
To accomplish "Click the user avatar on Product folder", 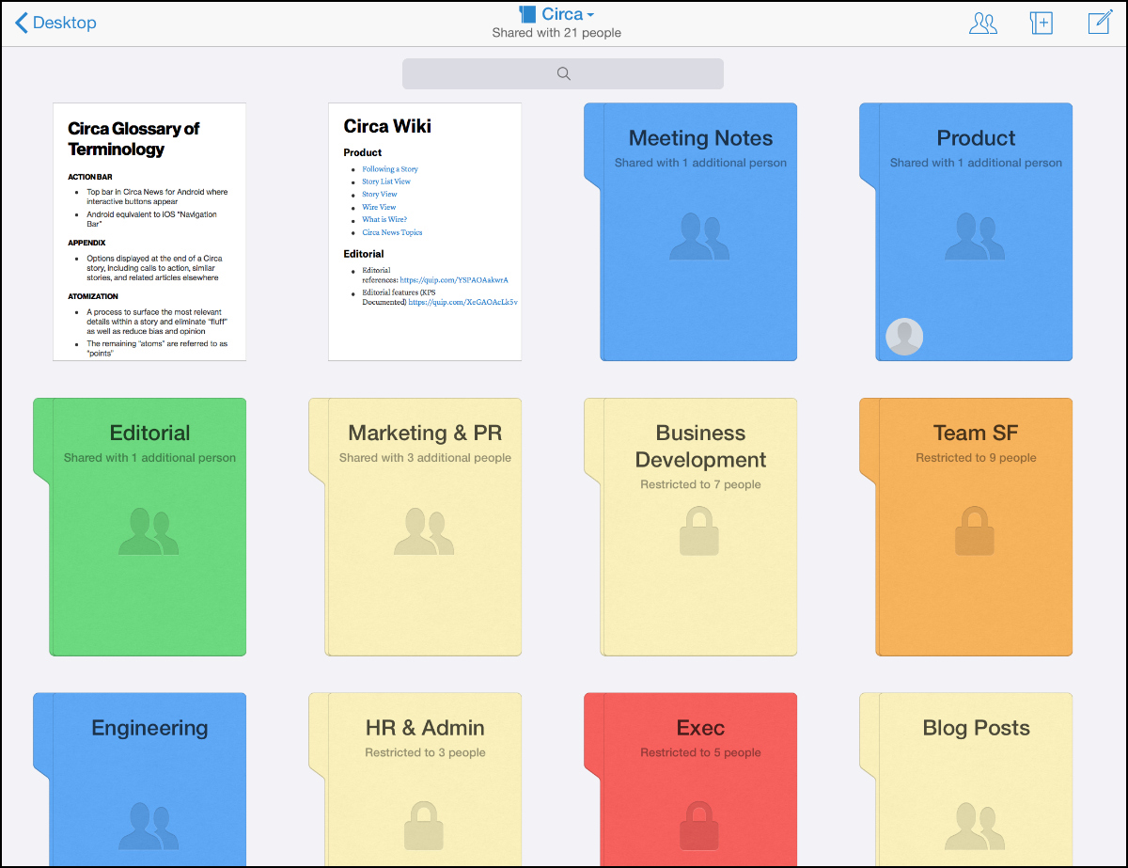I will [x=904, y=337].
